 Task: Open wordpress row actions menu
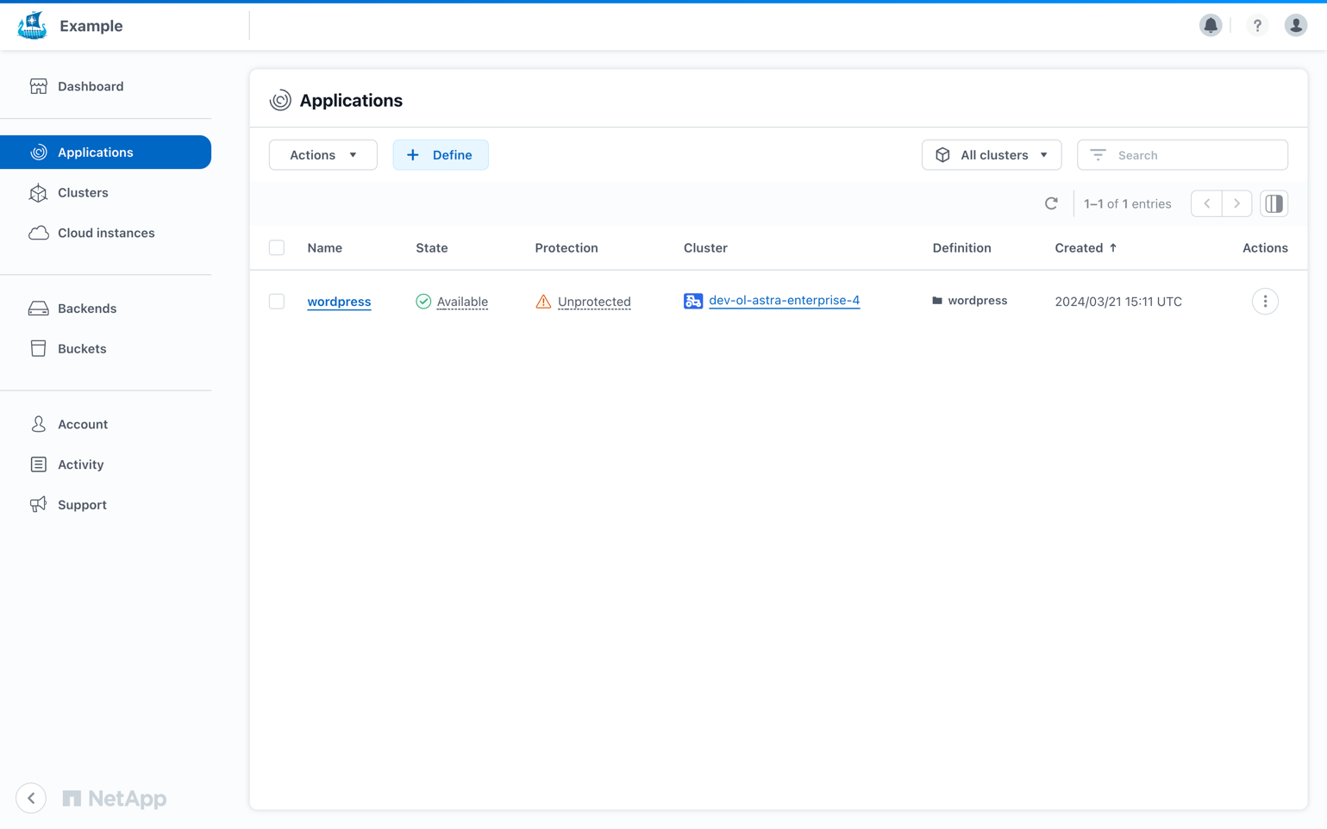tap(1265, 302)
